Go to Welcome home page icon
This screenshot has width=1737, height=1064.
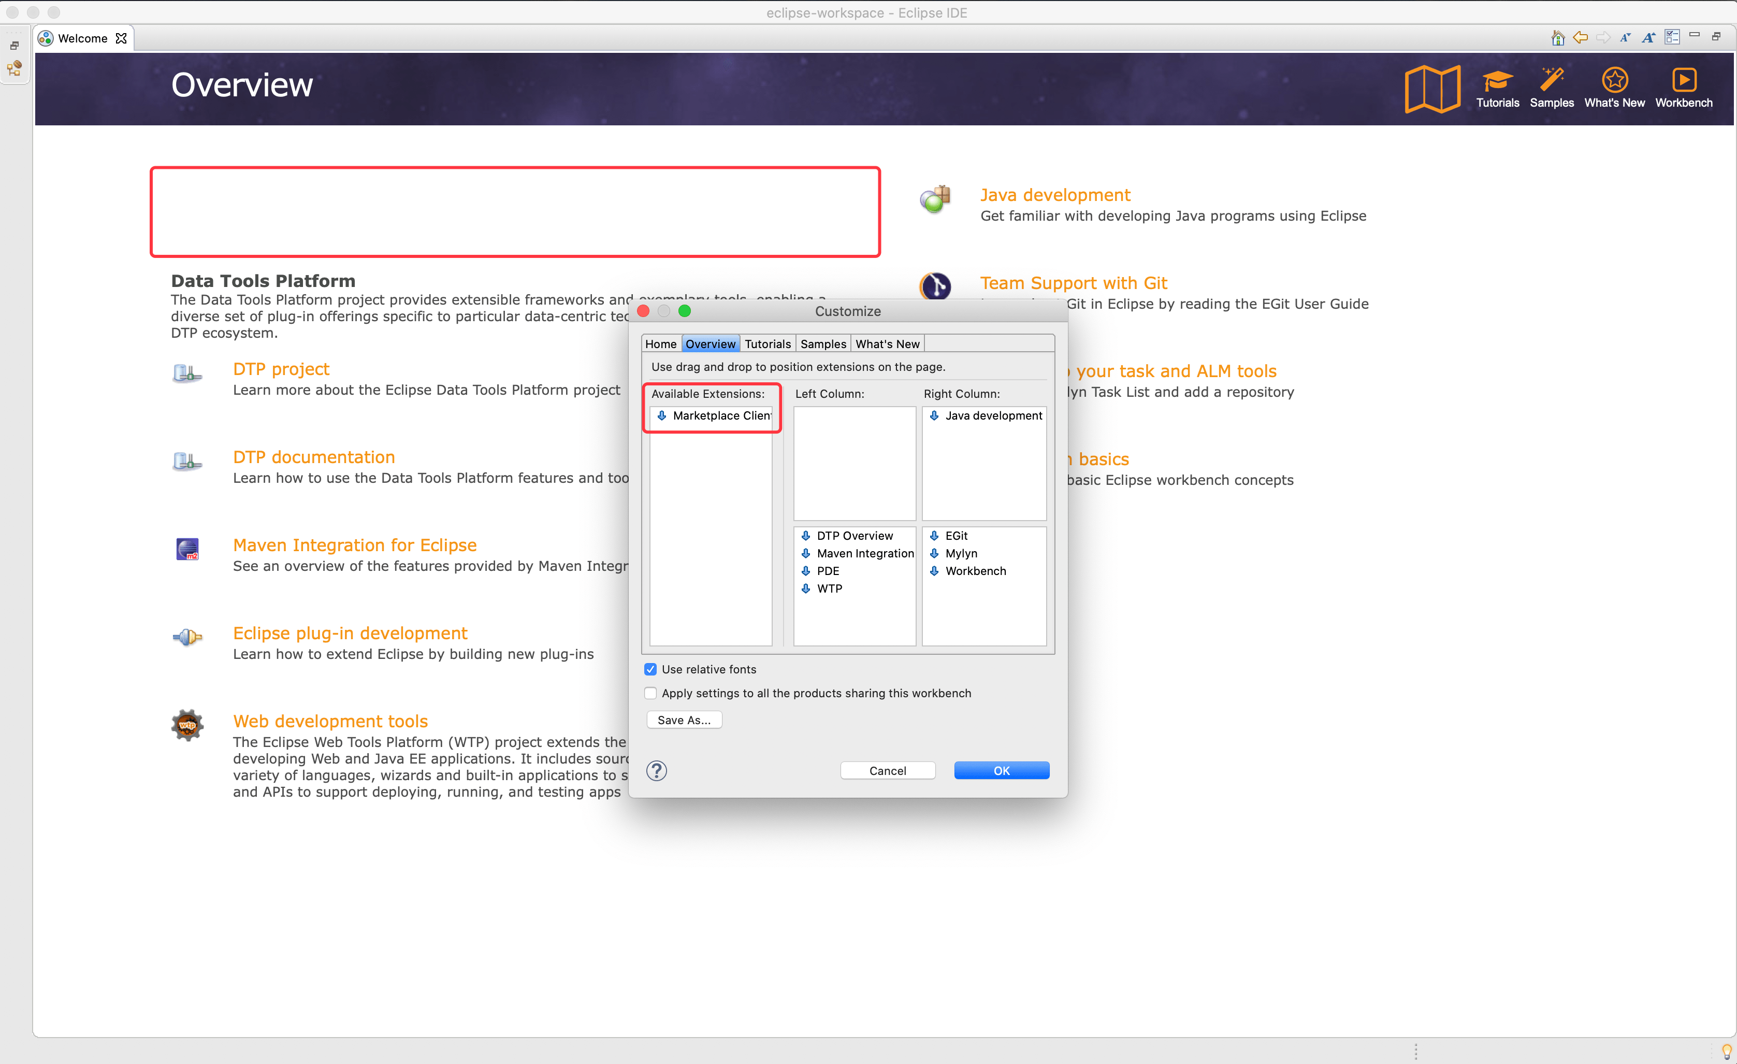pos(1557,37)
